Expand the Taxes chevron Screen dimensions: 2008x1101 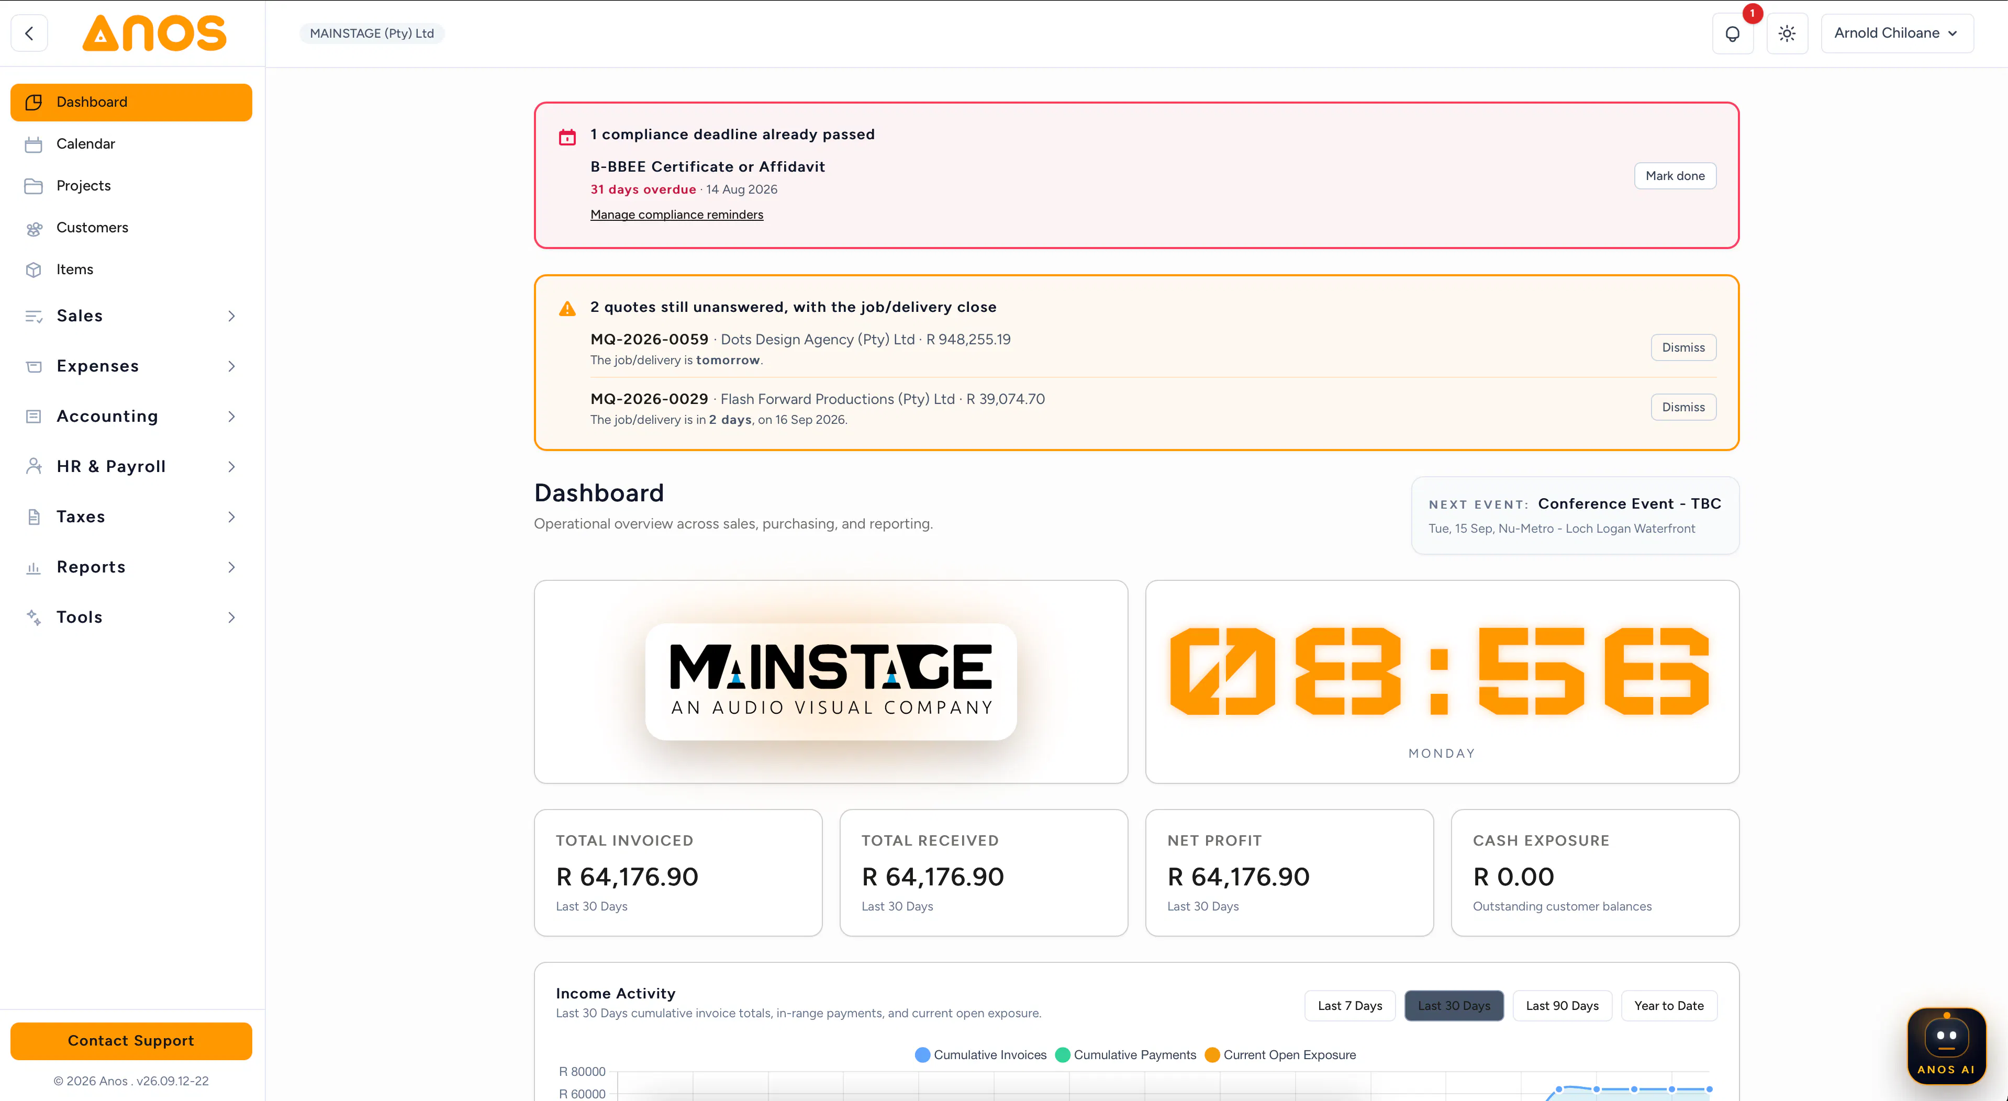coord(231,518)
